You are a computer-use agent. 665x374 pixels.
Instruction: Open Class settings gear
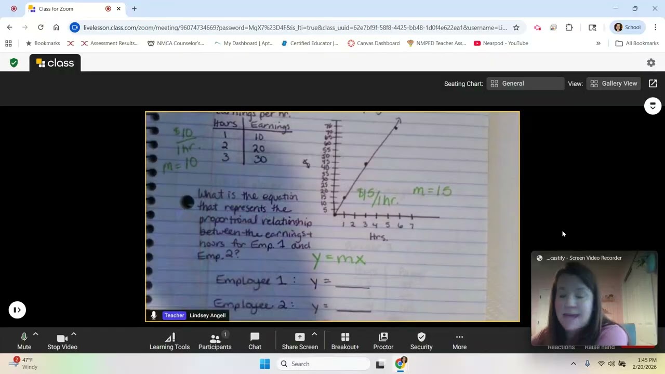click(x=651, y=63)
